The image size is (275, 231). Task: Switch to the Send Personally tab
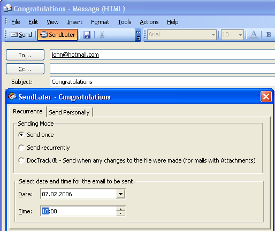click(69, 112)
